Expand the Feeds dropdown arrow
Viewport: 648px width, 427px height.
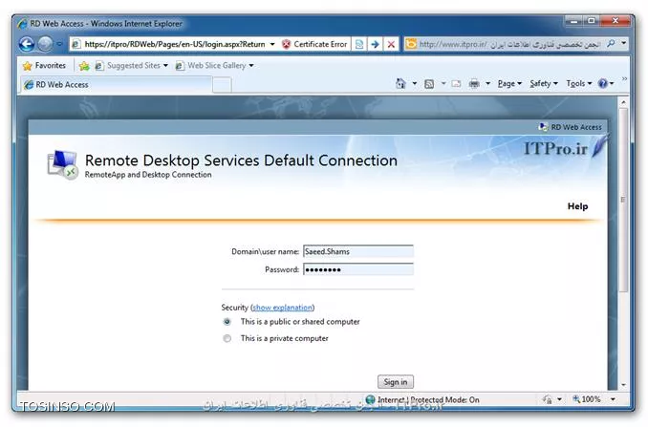click(443, 84)
